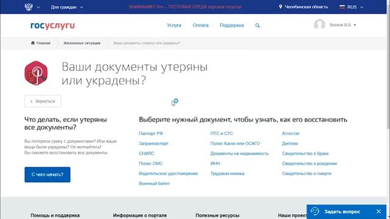Open the 'ИНН' link

point(215,164)
